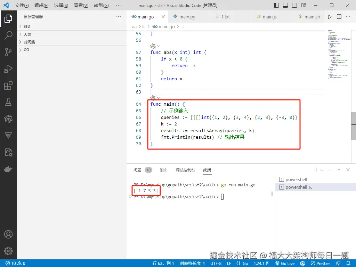Split the editor to the right

[339, 17]
